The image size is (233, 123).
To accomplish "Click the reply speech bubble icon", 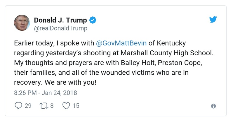I will (18, 106).
